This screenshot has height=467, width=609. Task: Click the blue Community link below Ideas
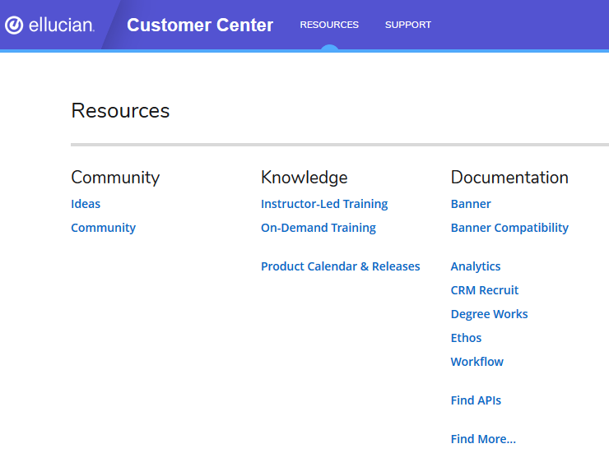103,228
